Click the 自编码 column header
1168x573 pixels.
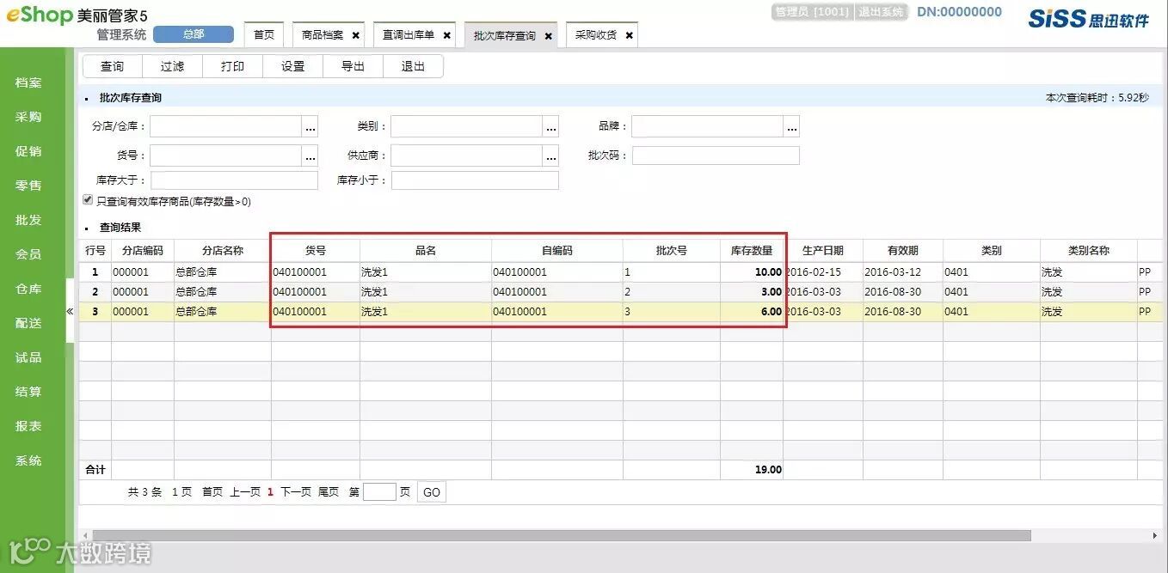click(x=557, y=251)
